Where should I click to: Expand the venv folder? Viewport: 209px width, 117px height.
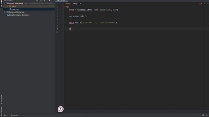coord(7,6)
